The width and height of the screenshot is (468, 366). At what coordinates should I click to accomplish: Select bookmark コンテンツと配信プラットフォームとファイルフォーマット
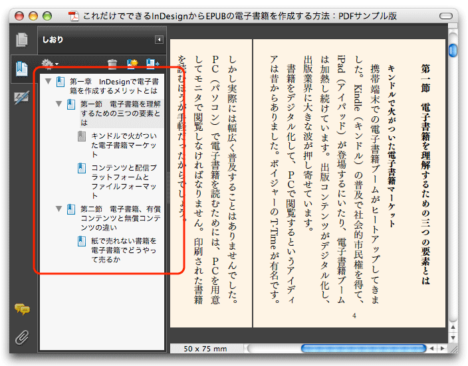[x=124, y=181]
